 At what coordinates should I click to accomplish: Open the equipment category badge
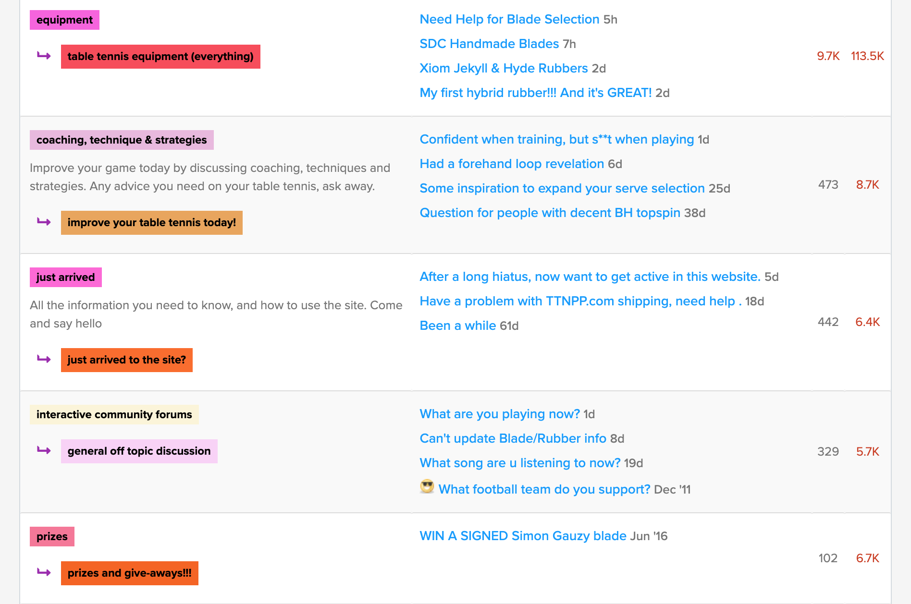pyautogui.click(x=64, y=20)
